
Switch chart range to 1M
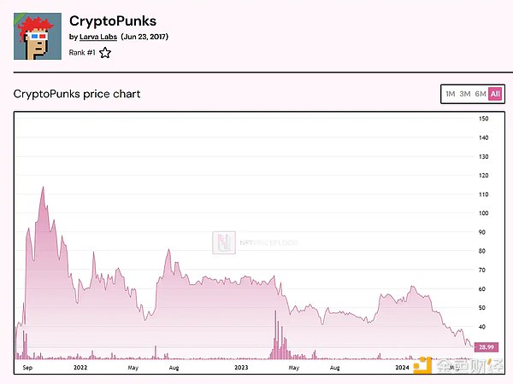coord(450,94)
